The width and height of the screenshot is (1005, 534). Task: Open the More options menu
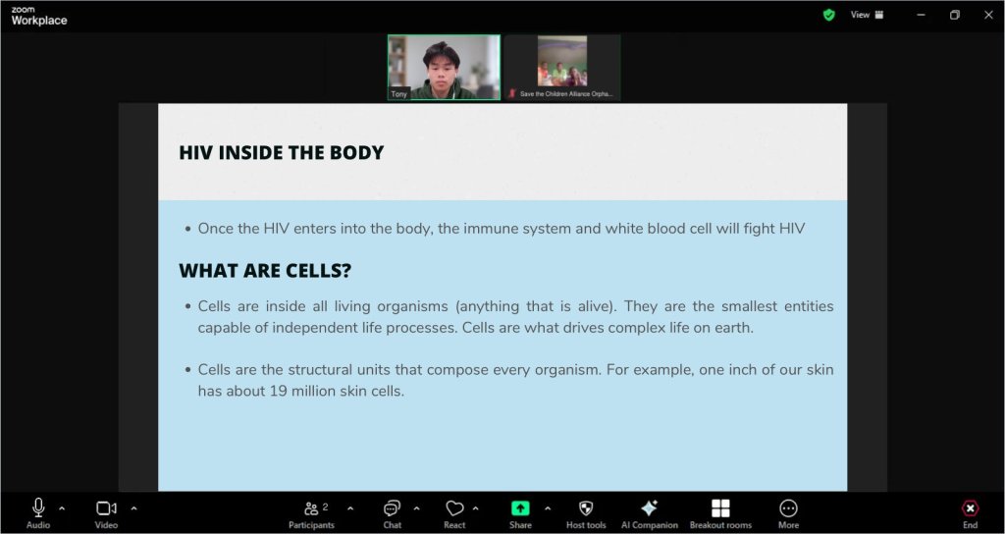[788, 513]
